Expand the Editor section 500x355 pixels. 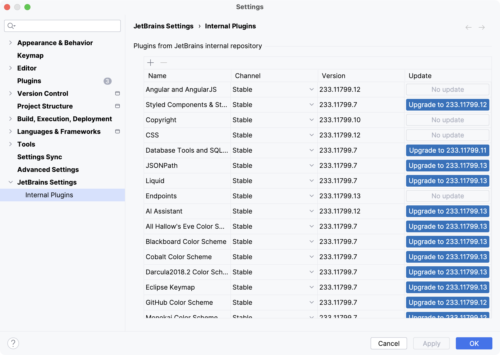[x=10, y=68]
